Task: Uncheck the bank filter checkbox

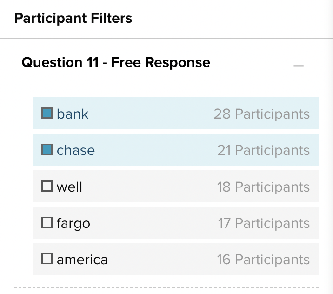Action: (x=47, y=113)
